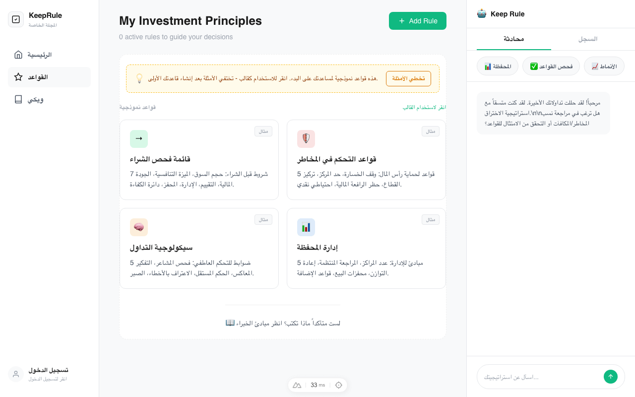Click the mountain icon in the status bar
635x397 pixels.
click(x=297, y=385)
